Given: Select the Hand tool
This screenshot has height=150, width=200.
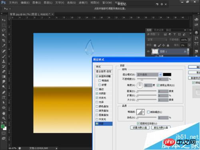Looking at the screenshot, I should [4, 113].
